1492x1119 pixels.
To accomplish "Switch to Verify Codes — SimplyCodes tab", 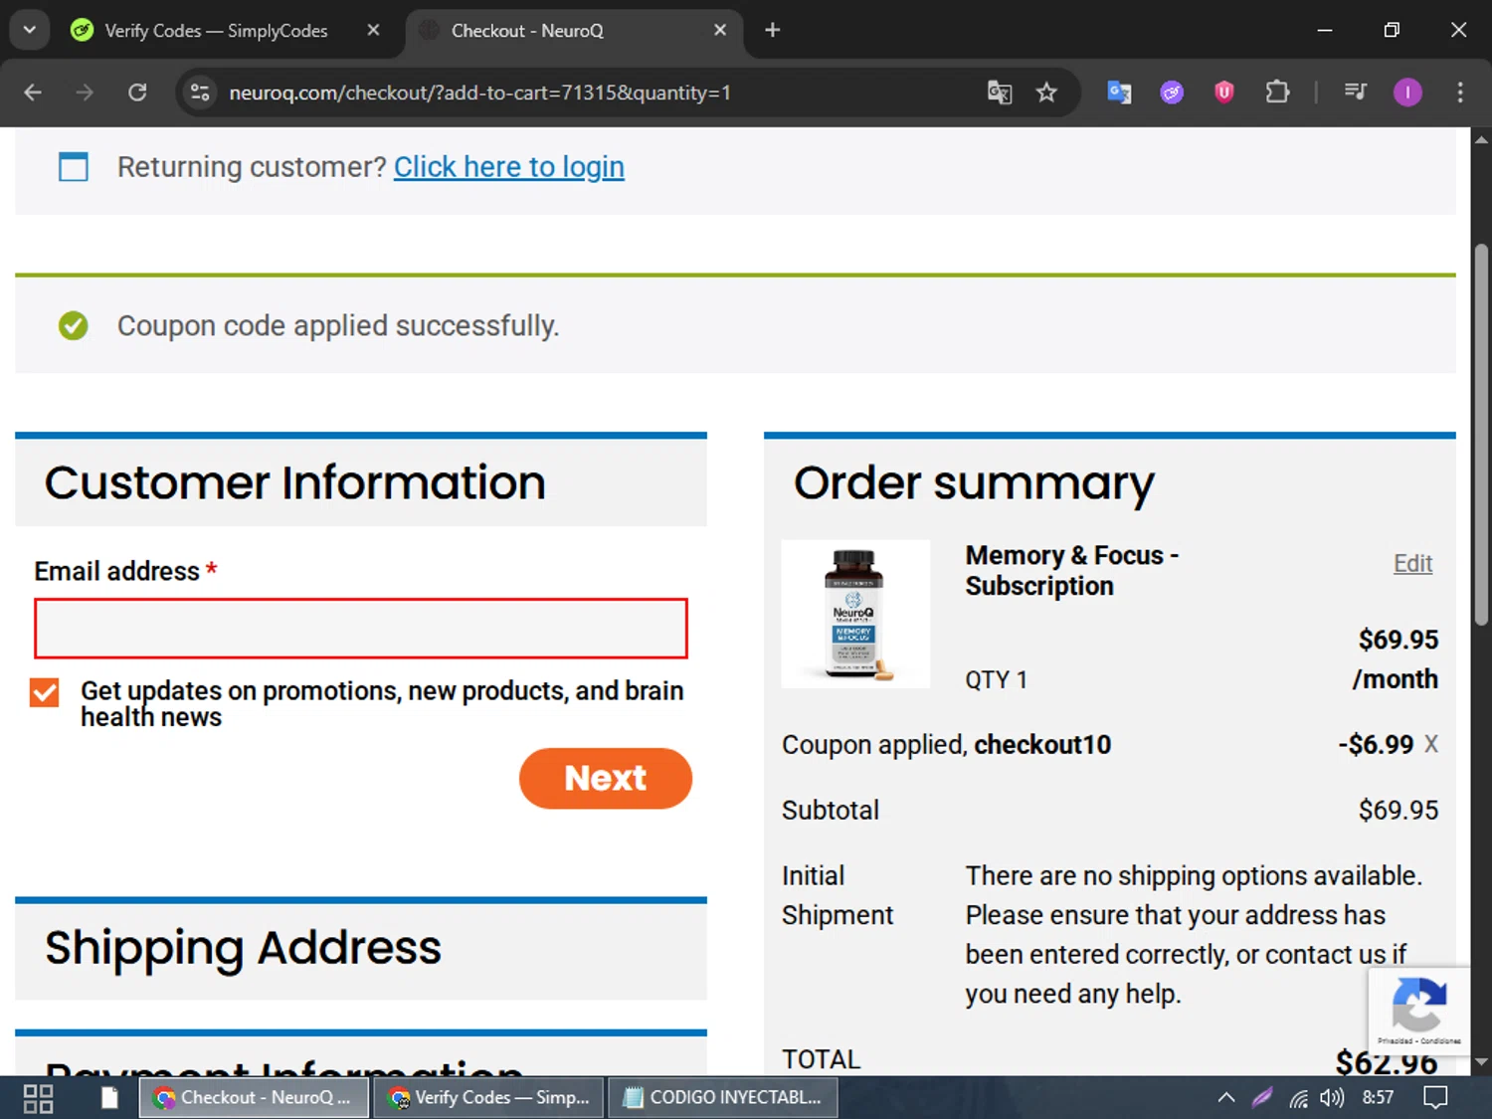I will coord(216,31).
